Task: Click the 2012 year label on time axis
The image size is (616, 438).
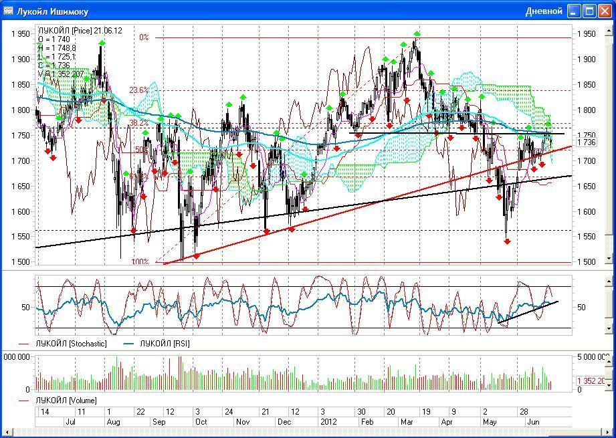Action: coord(329,422)
